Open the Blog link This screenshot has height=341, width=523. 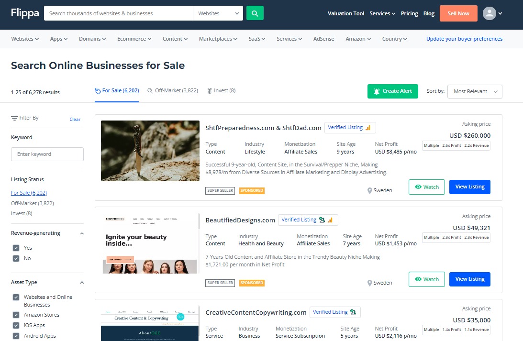[429, 13]
